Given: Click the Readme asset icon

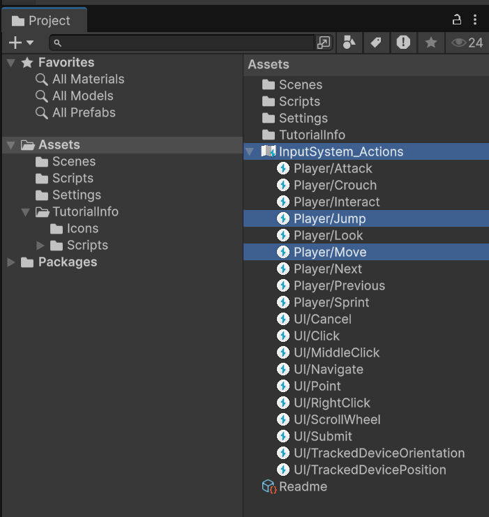Looking at the screenshot, I should point(269,486).
